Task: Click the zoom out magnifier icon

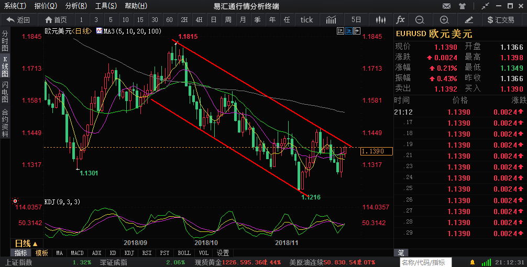Action: click(420, 20)
